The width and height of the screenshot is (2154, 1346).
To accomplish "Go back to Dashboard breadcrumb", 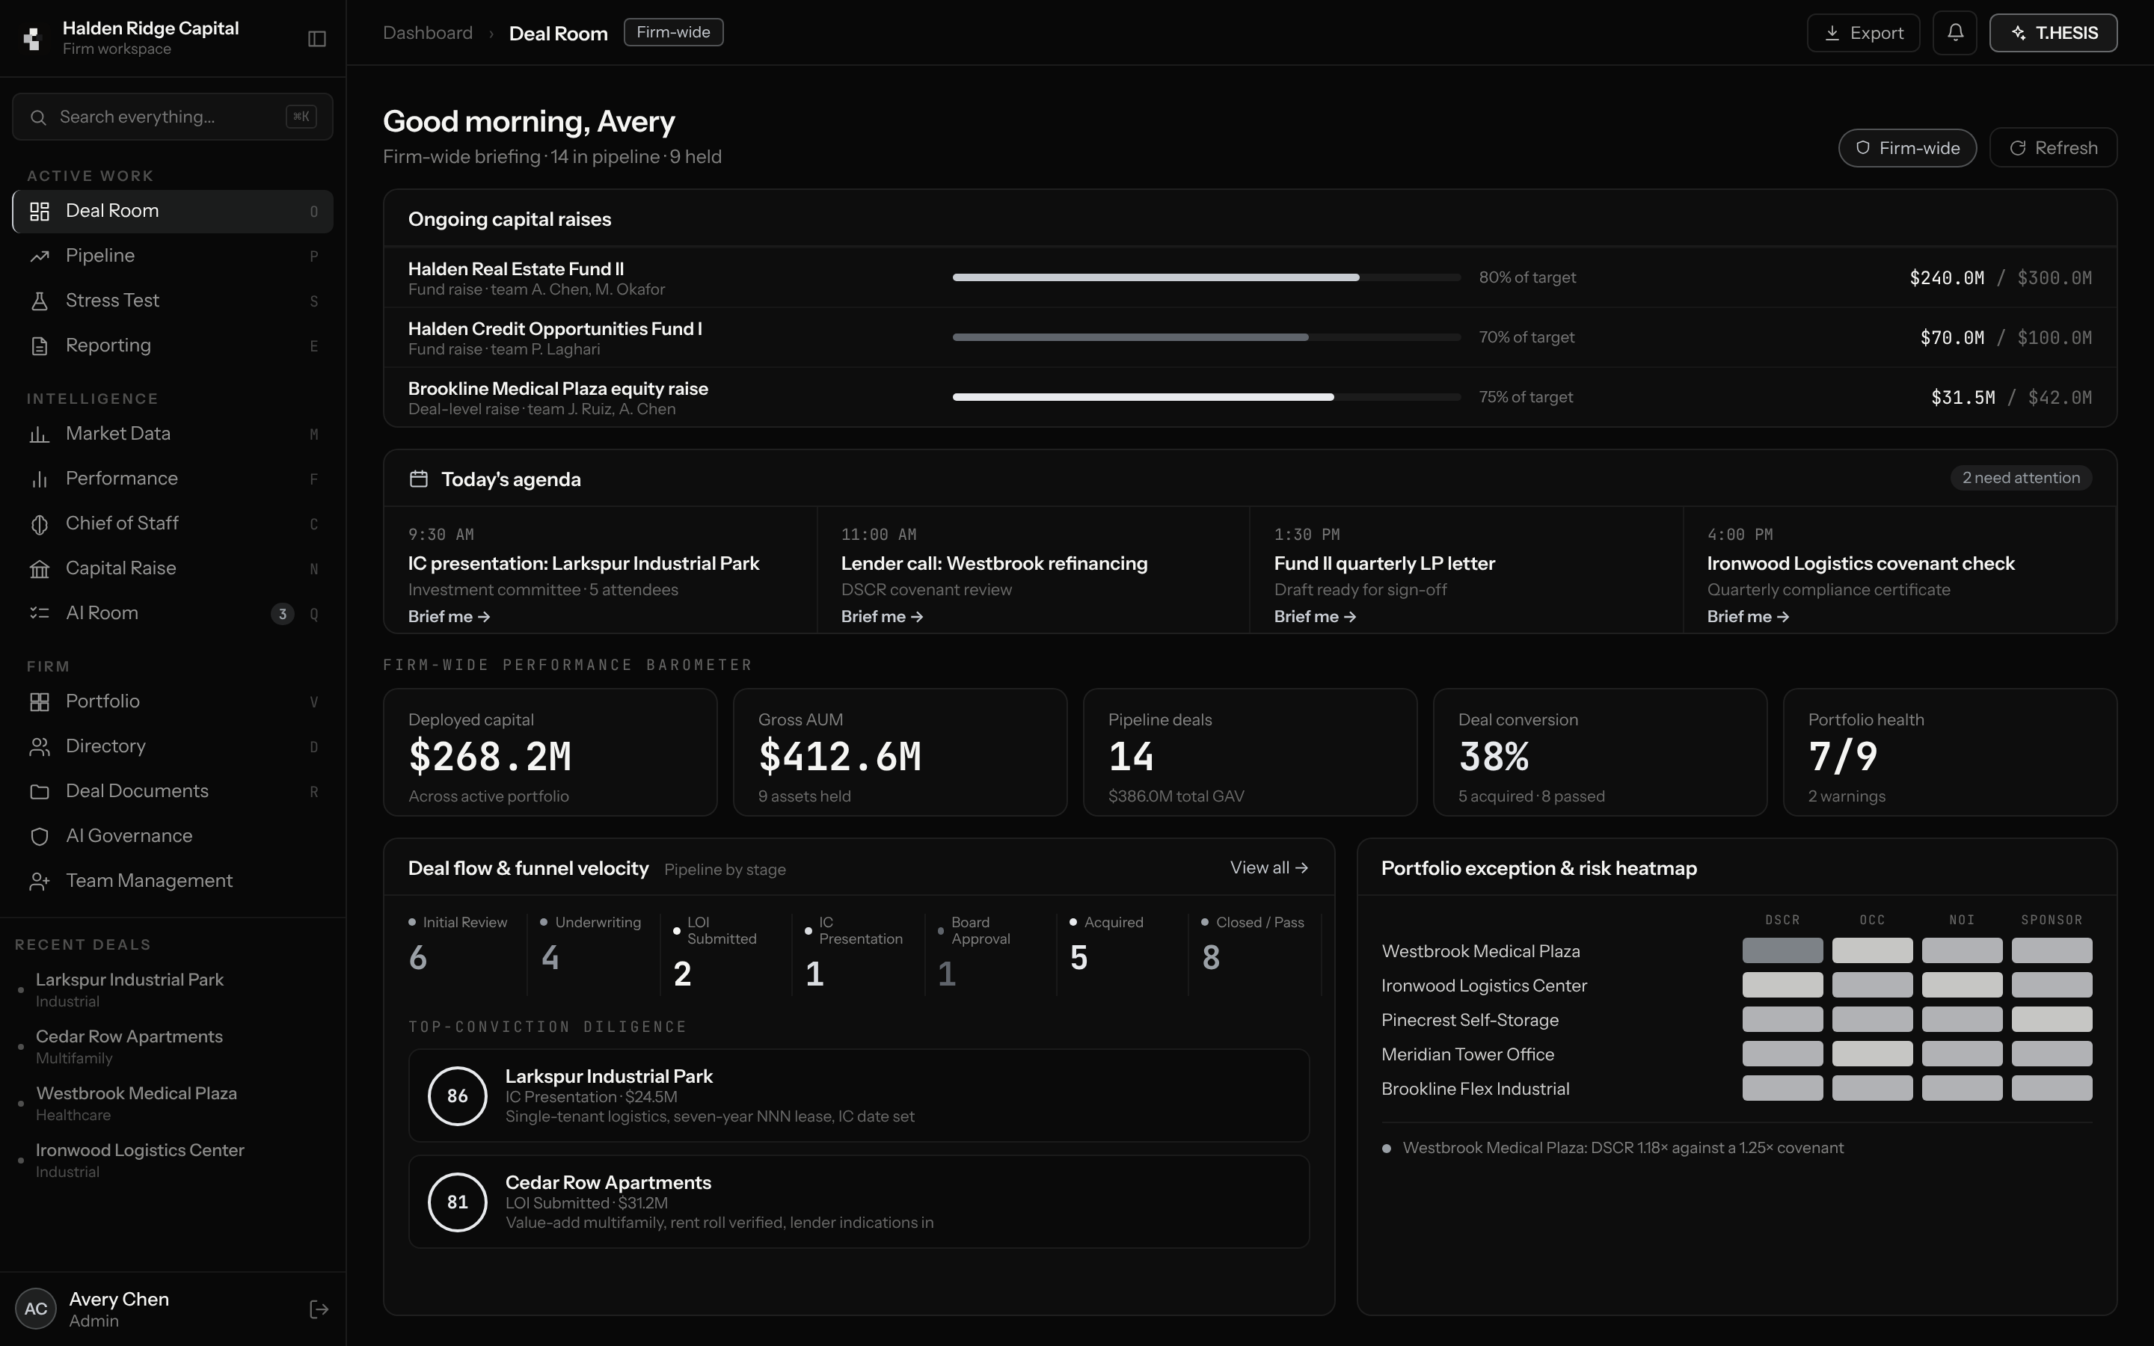I will [427, 33].
